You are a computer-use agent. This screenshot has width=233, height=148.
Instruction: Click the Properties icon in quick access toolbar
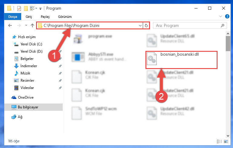pos(19,8)
